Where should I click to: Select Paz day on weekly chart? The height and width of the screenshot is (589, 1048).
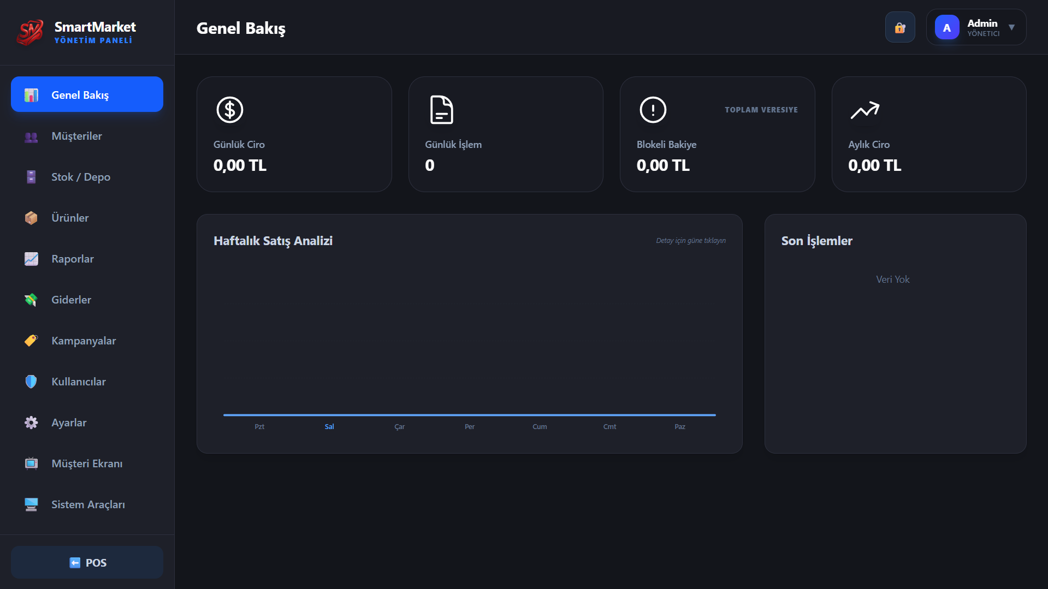click(x=680, y=427)
